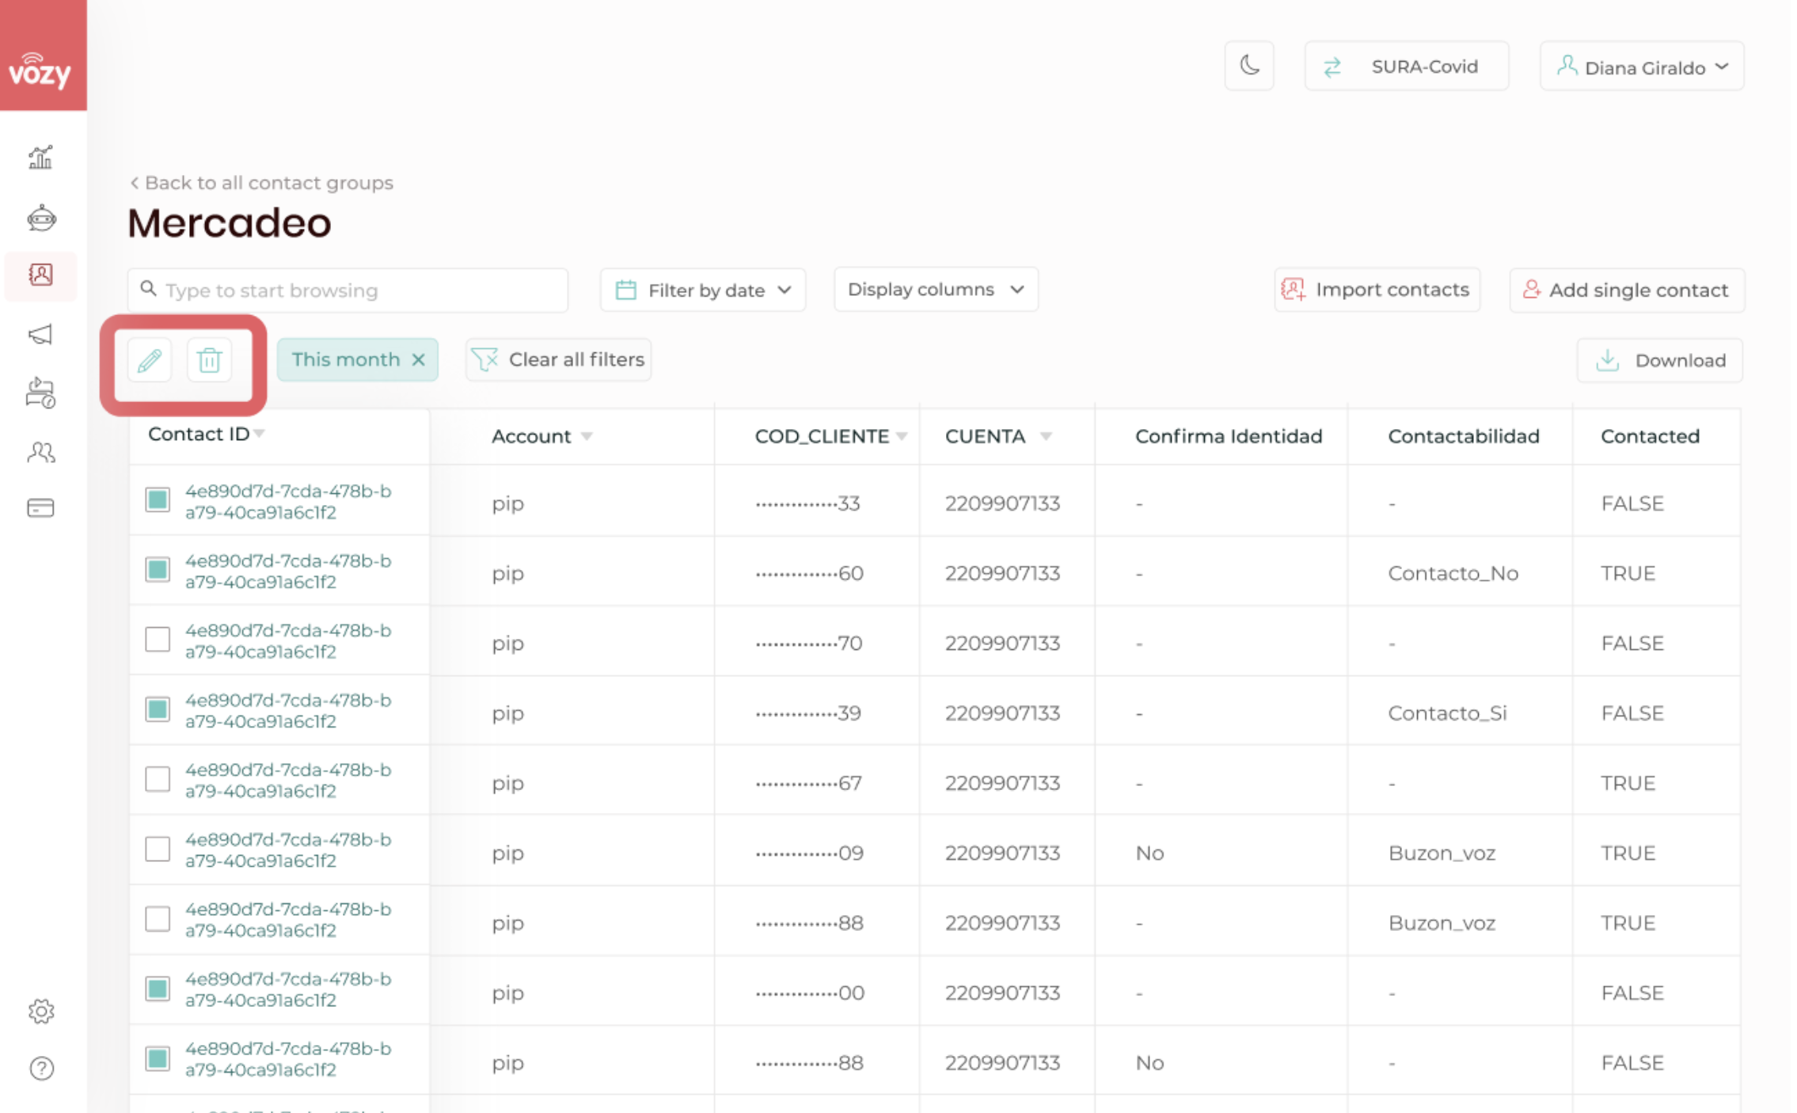Click the Contacted column header
1797x1113 pixels.
click(x=1650, y=436)
